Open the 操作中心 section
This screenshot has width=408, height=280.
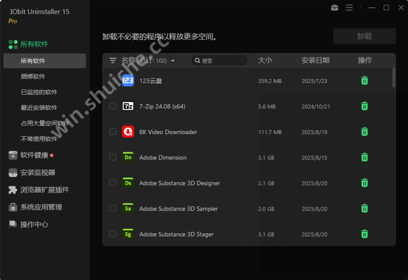pyautogui.click(x=34, y=225)
